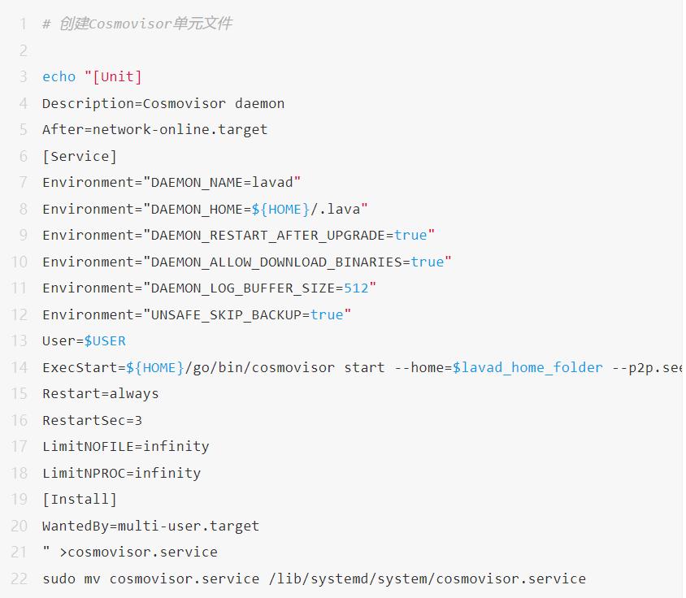
Task: Click the [Unit] section header text
Action: (118, 76)
